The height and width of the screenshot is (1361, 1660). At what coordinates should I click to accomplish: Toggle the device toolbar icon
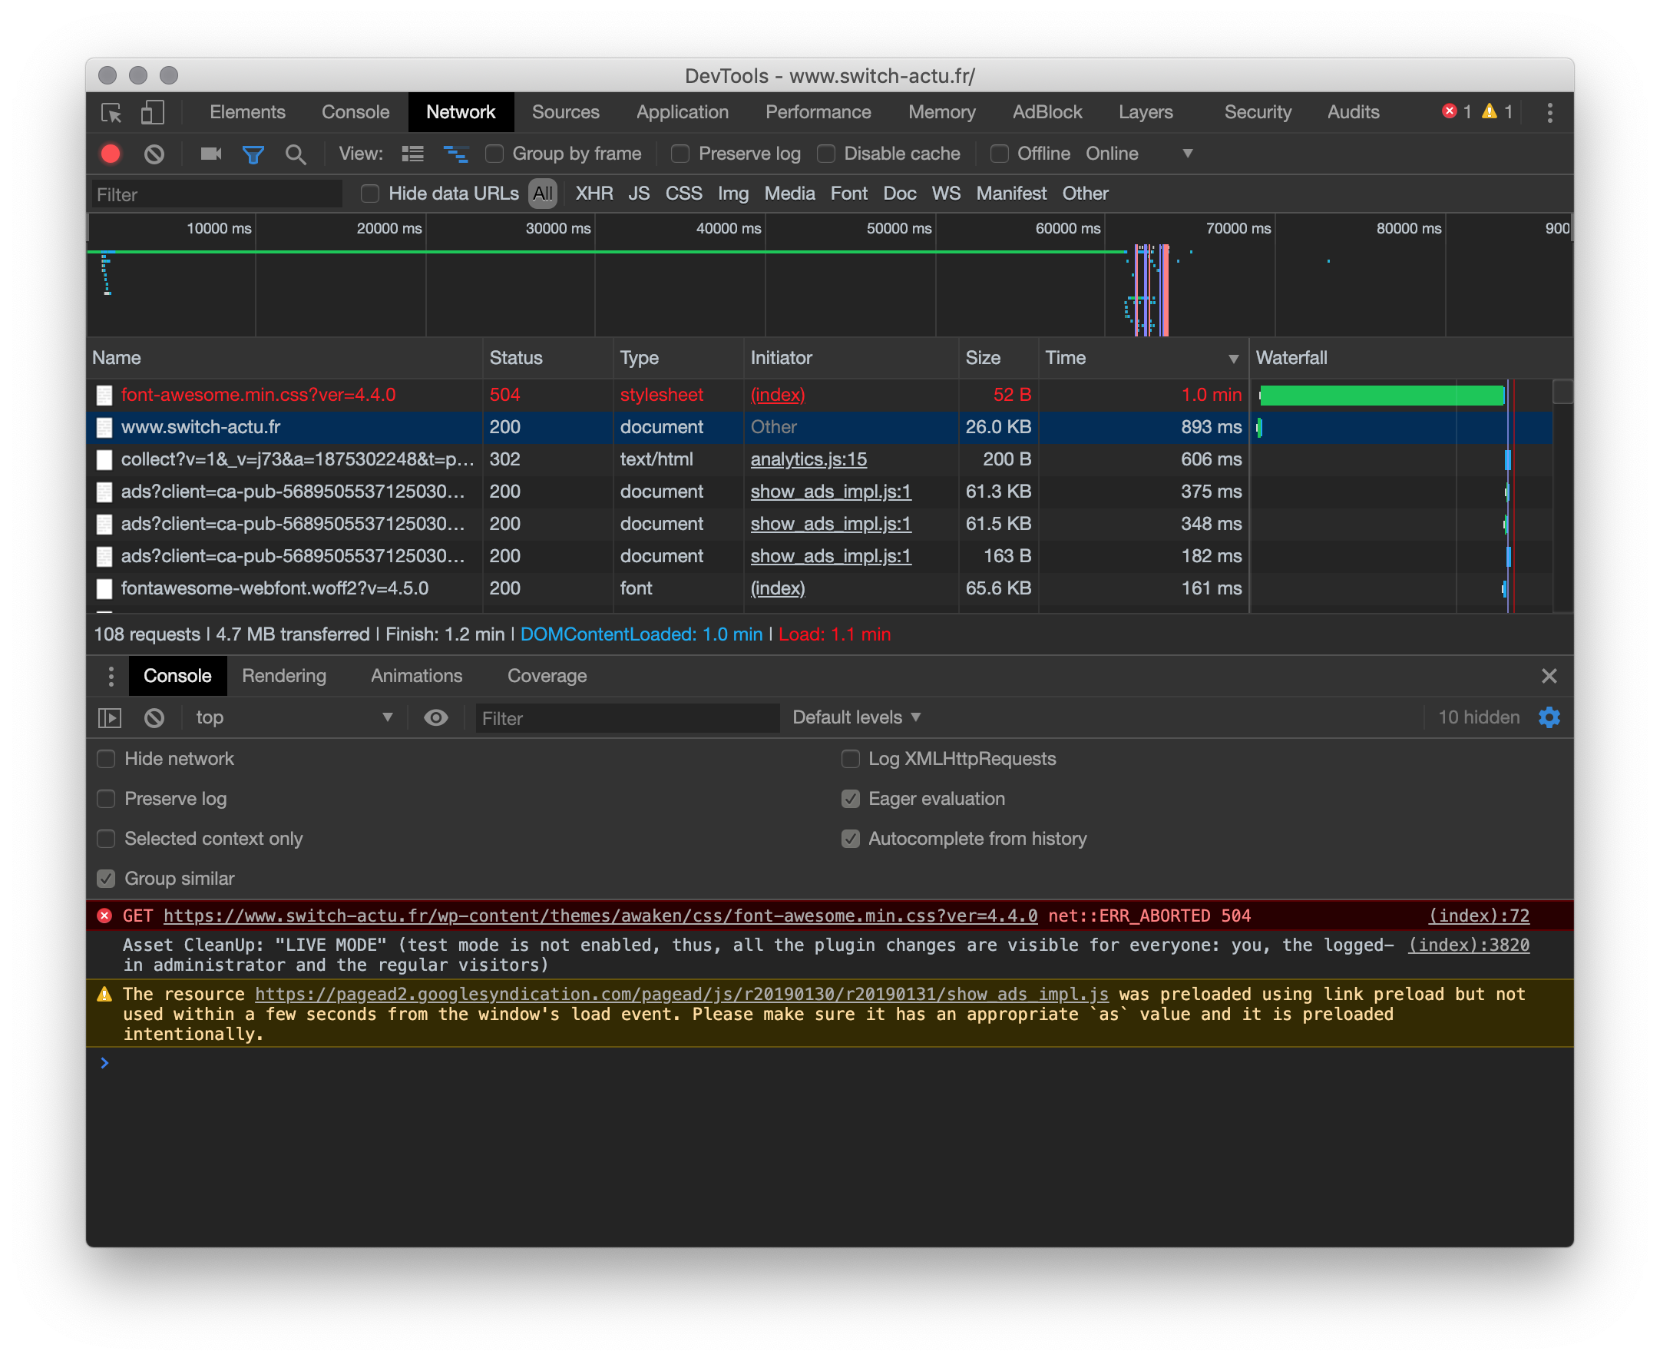pyautogui.click(x=152, y=113)
